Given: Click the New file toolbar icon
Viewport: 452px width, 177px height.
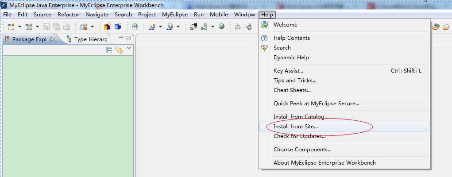Looking at the screenshot, I should point(11,27).
